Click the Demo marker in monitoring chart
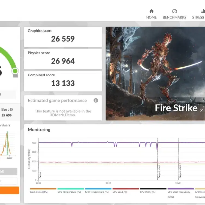 pyautogui.click(x=40, y=175)
